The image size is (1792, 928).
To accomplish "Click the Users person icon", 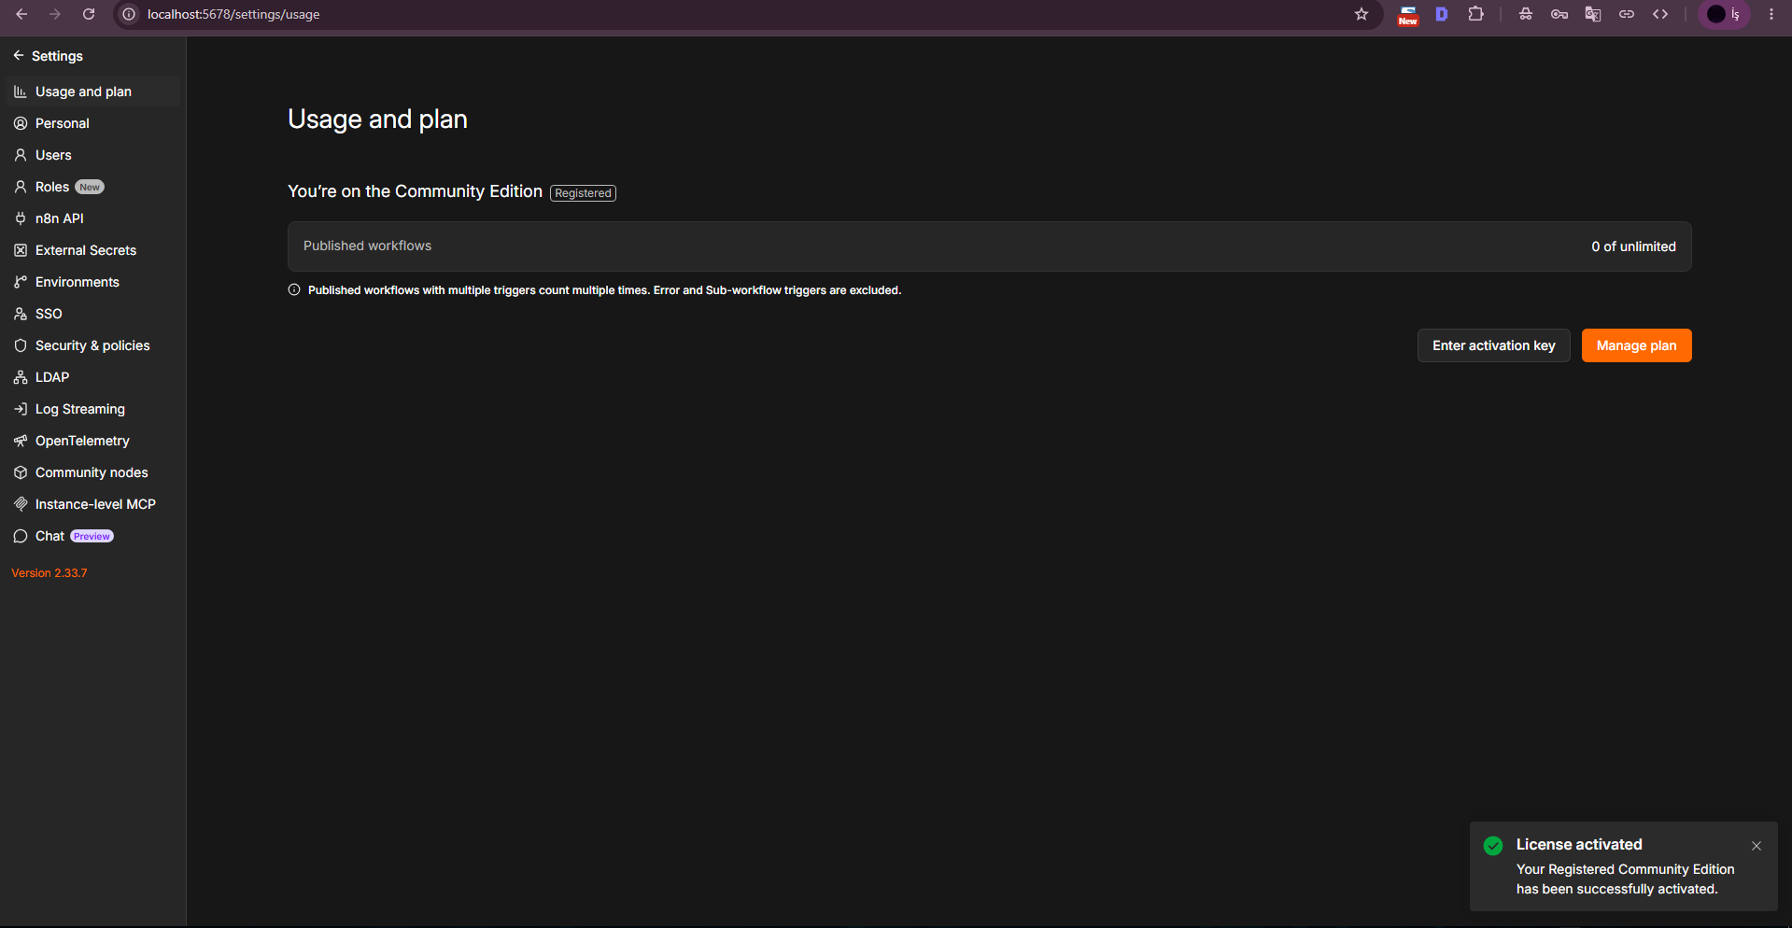I will coord(21,155).
